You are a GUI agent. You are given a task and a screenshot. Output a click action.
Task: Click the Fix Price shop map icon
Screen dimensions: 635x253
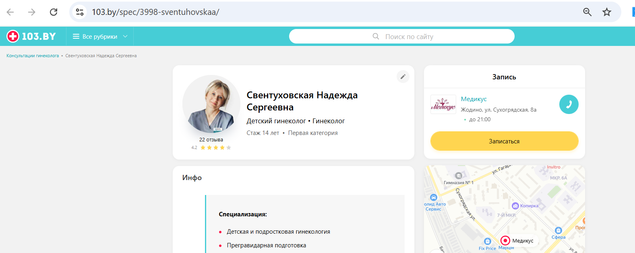488,241
